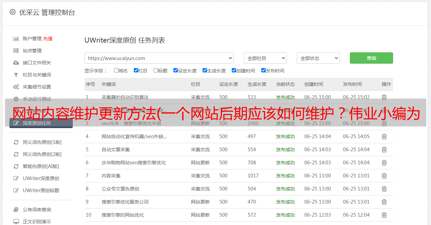This screenshot has height=225, width=431.
Task: Click the 账户管理 bar chart icon
Action: [x=16, y=39]
